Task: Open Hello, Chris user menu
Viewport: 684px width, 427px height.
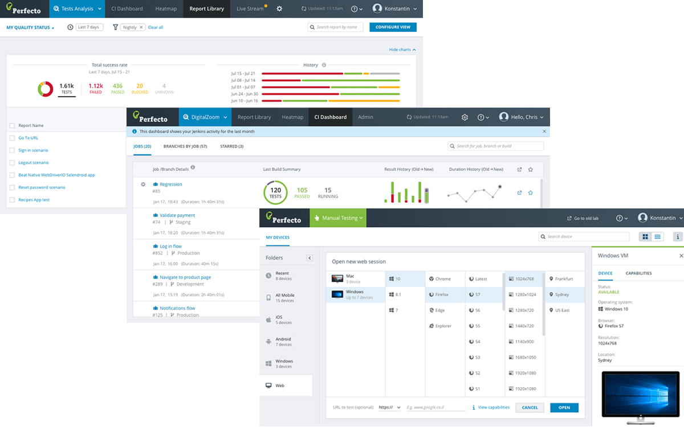Action: pyautogui.click(x=521, y=117)
